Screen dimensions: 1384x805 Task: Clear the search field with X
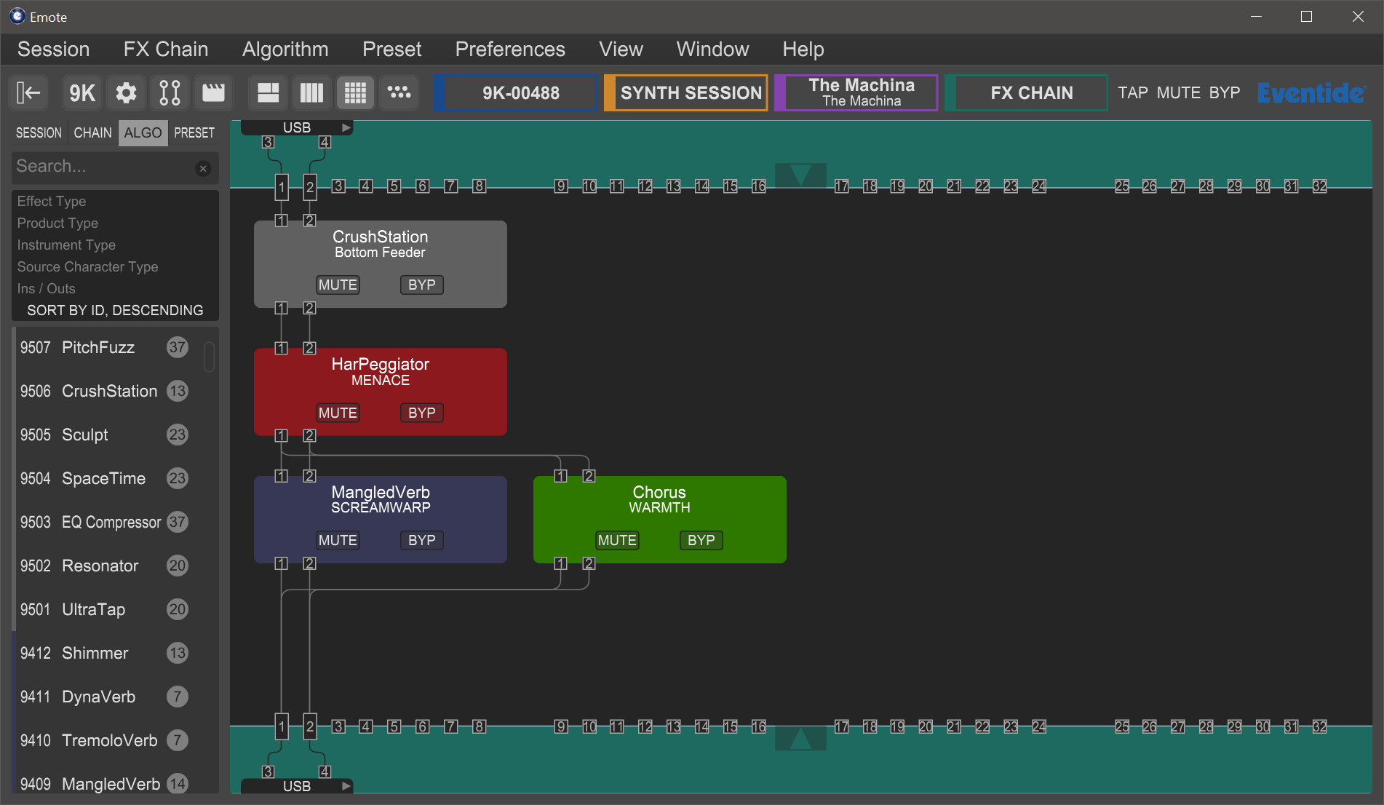pos(203,168)
